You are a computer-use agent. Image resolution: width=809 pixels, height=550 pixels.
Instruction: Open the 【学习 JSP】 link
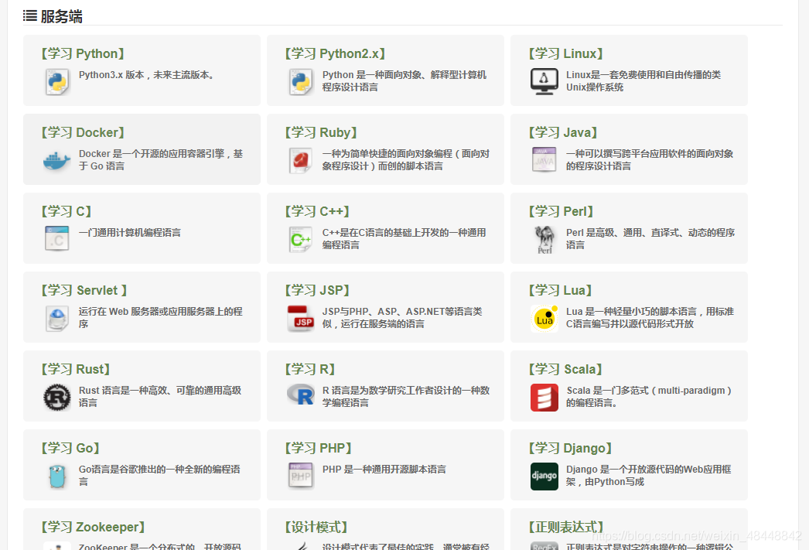pyautogui.click(x=317, y=291)
